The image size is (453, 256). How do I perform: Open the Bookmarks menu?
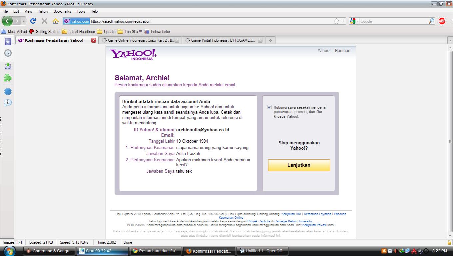coord(62,11)
